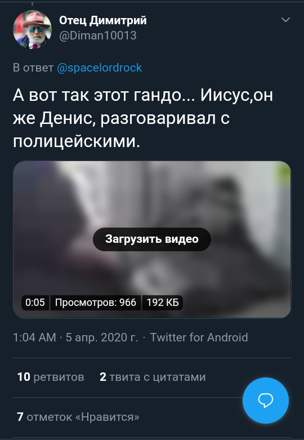Click the Twitter for Android source label
This screenshot has height=440, width=304.
[x=199, y=337]
